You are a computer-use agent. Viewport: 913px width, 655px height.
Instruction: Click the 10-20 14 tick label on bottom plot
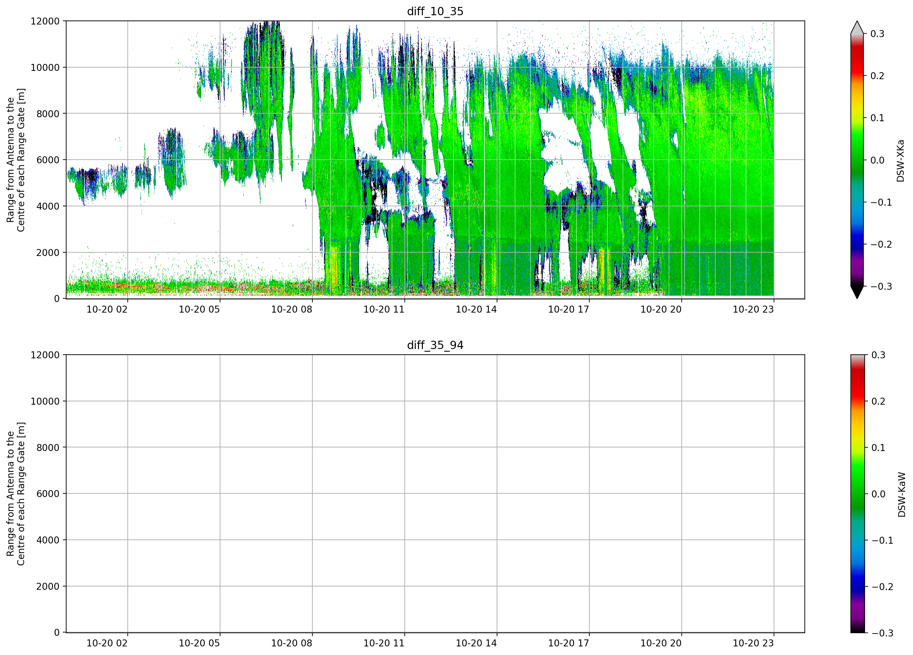point(476,643)
